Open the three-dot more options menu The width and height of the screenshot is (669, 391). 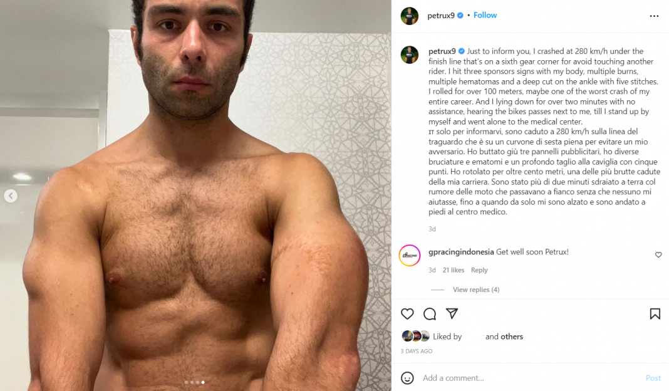[654, 16]
